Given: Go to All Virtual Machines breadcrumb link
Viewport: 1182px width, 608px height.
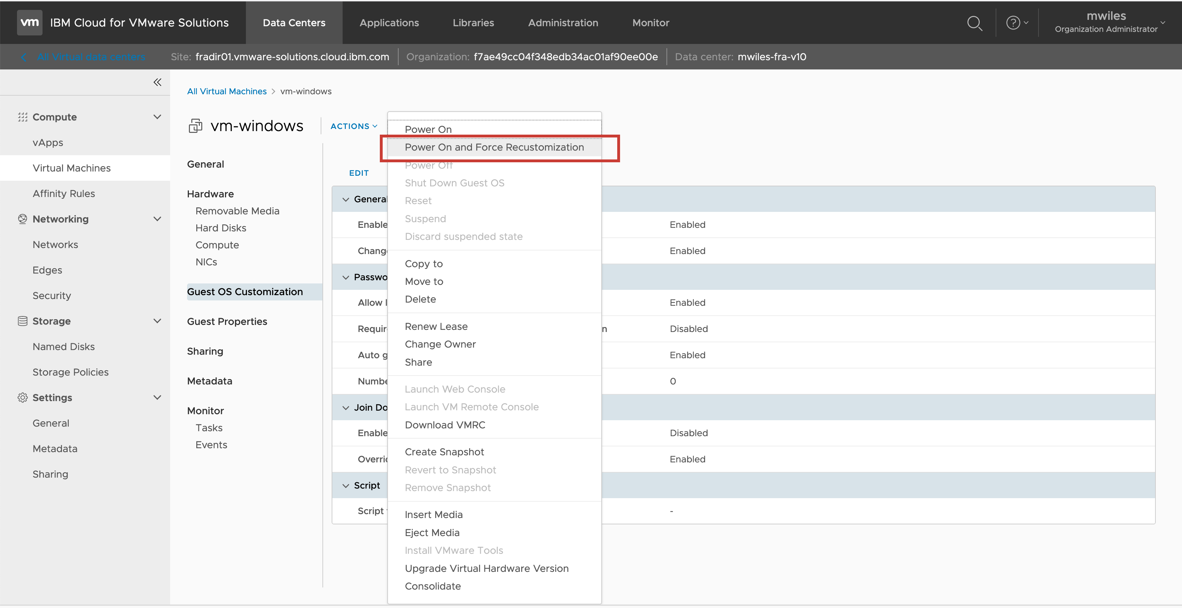Looking at the screenshot, I should 227,91.
